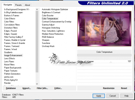Viewport: 135px width, 100px height.
Task: Select Color Temperature filter
Action: [50, 19]
